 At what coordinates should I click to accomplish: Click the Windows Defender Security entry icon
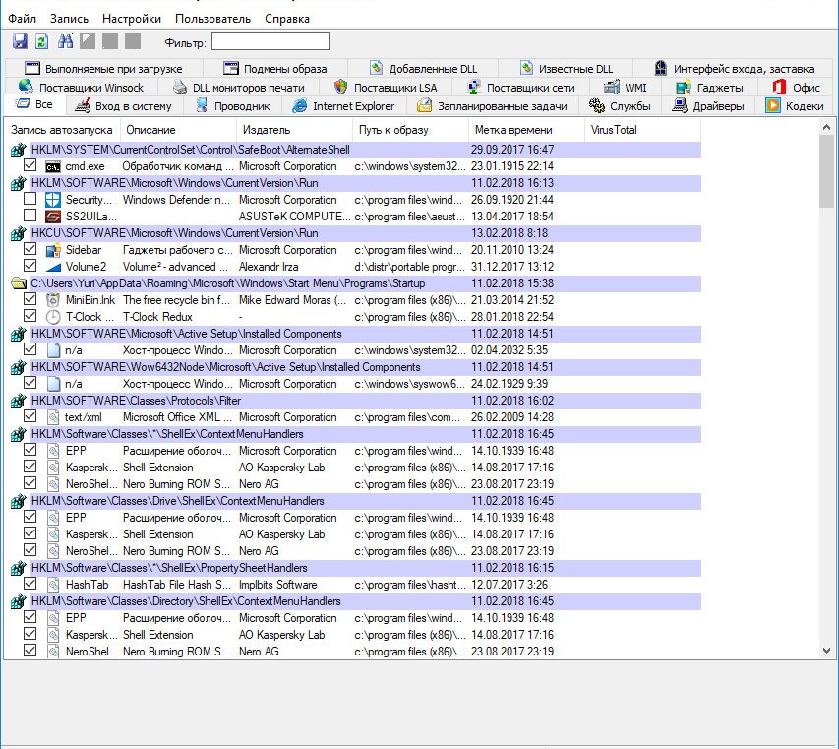(53, 200)
